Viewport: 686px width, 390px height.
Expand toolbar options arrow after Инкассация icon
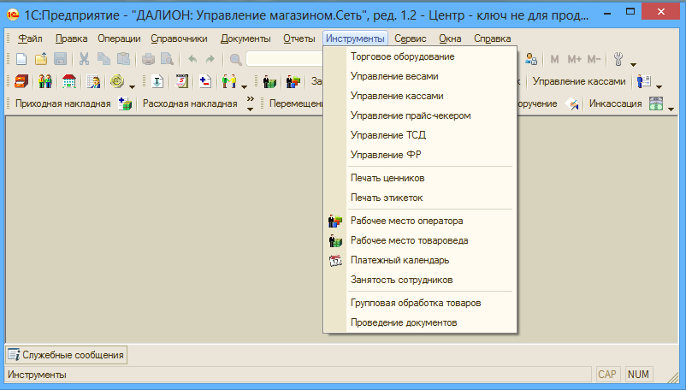(671, 109)
